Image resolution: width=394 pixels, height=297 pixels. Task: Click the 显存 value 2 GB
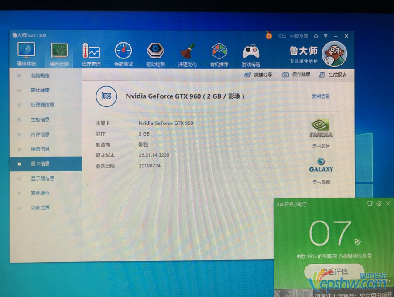(x=144, y=134)
